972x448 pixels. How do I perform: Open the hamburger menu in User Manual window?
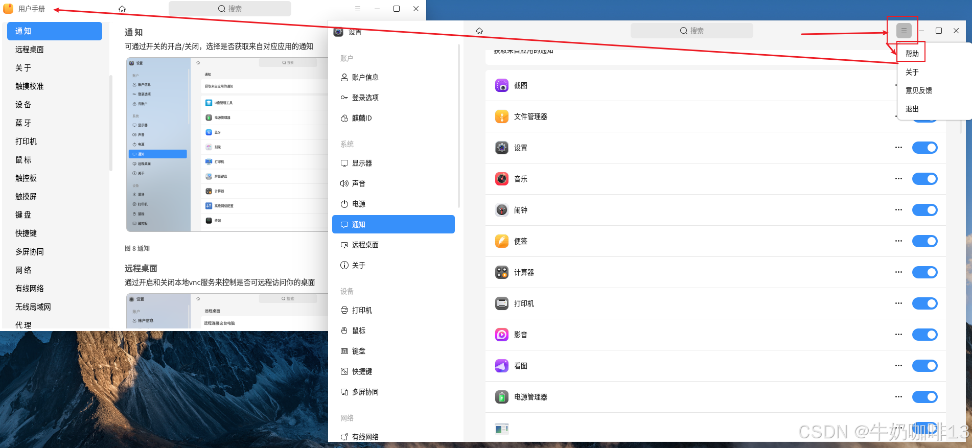click(x=358, y=9)
